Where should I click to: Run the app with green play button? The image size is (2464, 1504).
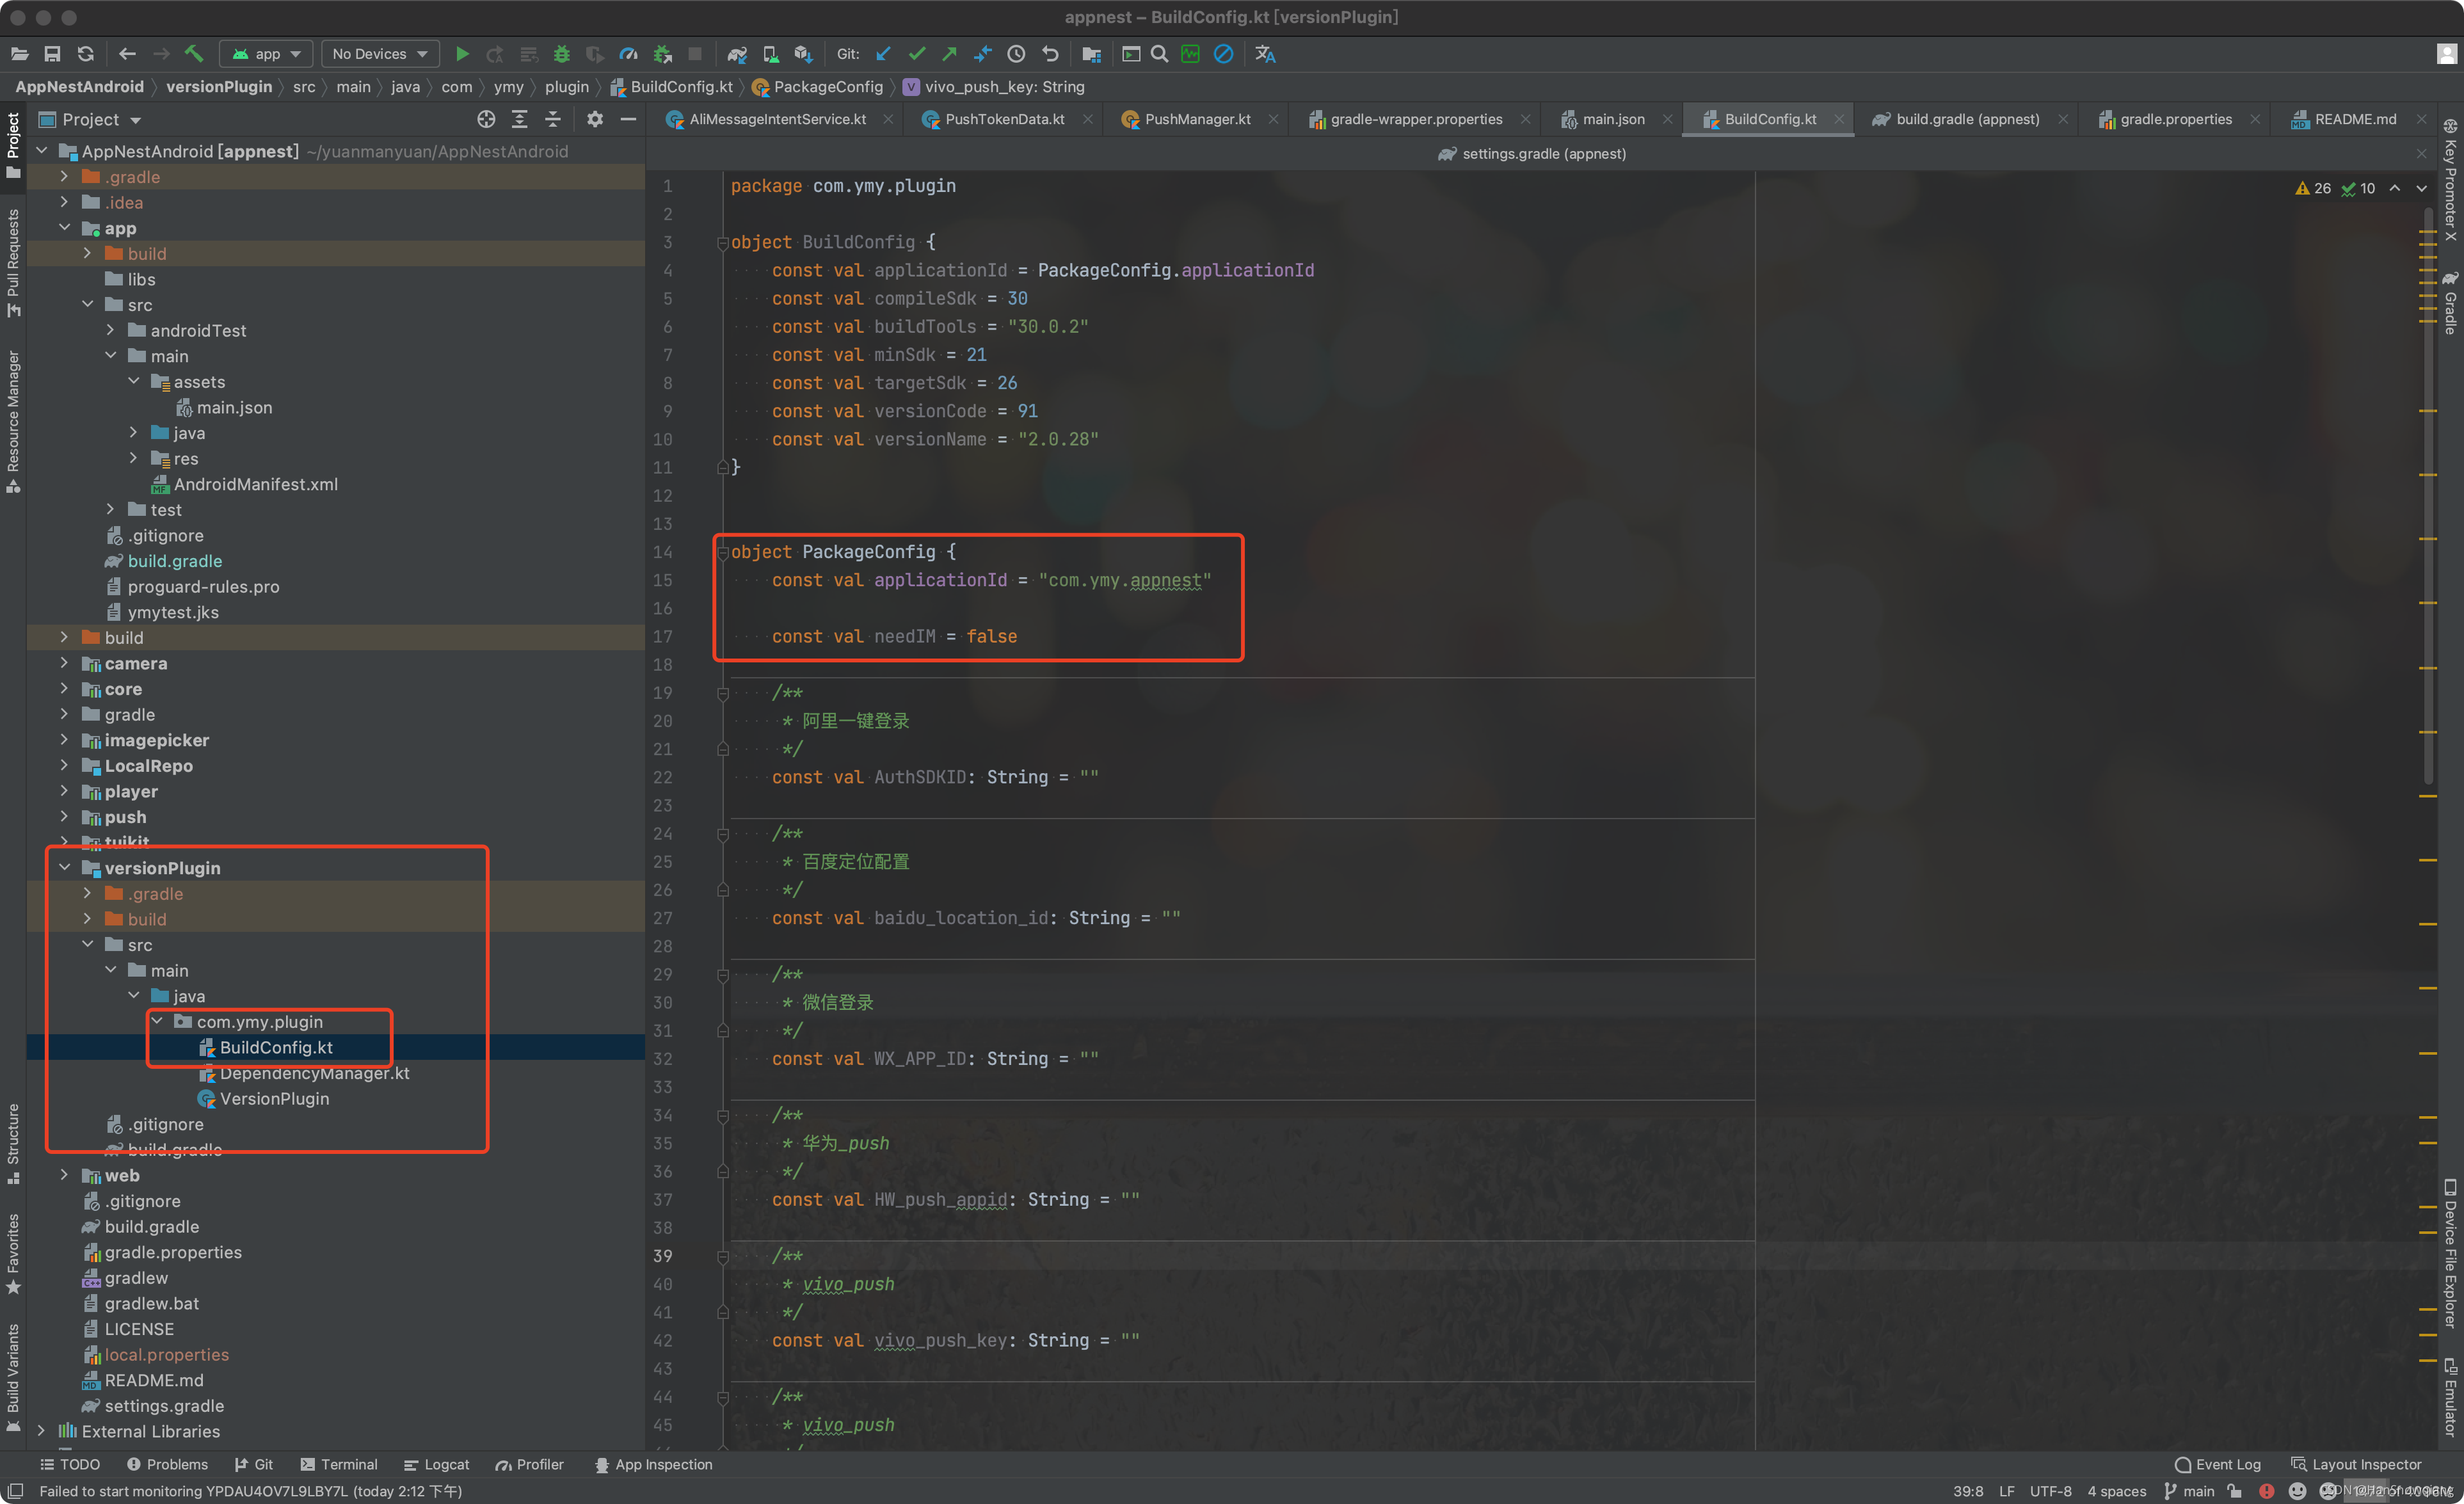click(x=462, y=54)
